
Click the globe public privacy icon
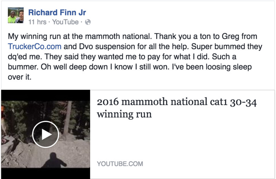88,22
